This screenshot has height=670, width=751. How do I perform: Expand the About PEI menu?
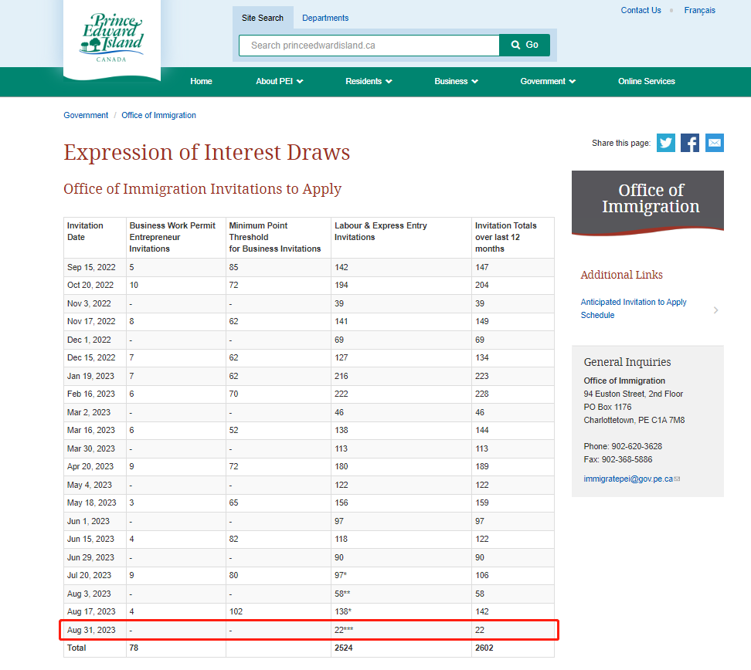(x=279, y=81)
